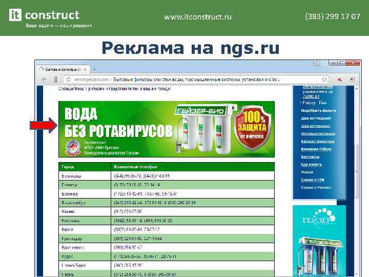Click the Киров city cell

pyautogui.click(x=85, y=229)
